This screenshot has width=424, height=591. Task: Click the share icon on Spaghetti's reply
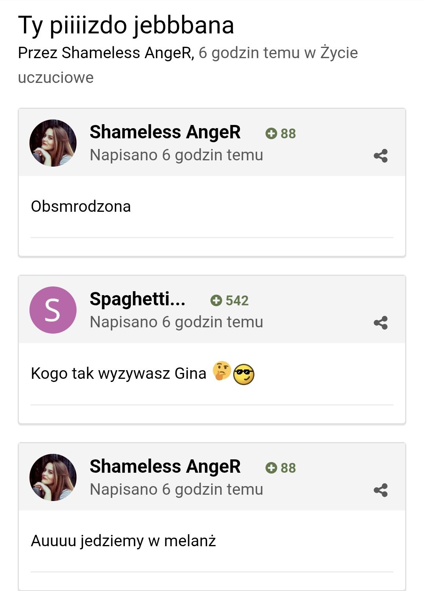click(380, 323)
